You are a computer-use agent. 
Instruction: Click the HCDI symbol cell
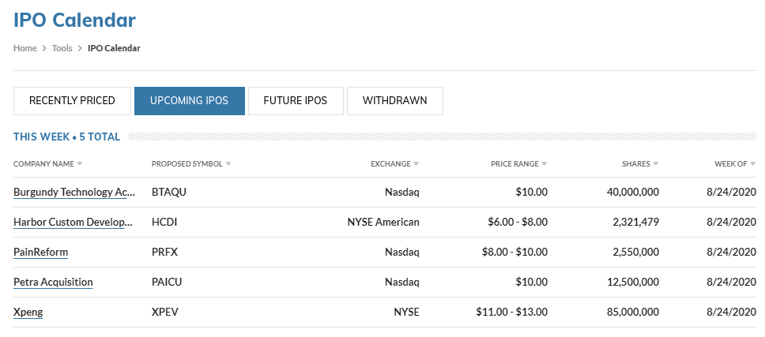pyautogui.click(x=164, y=223)
